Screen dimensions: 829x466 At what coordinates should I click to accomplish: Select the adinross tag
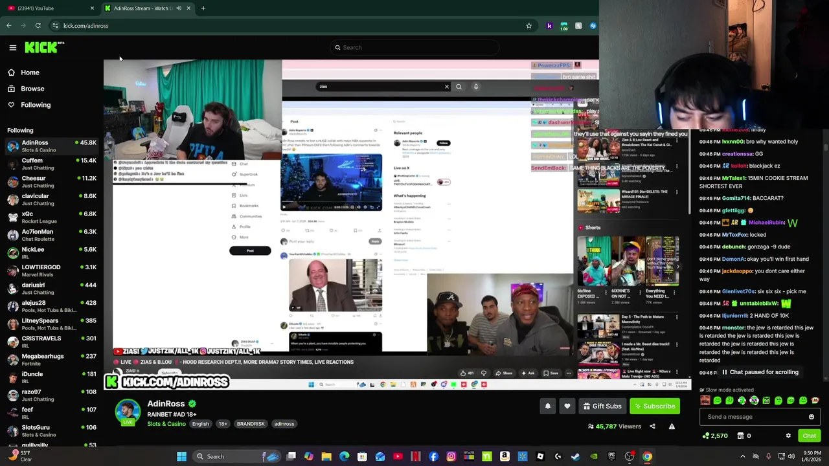tap(284, 424)
